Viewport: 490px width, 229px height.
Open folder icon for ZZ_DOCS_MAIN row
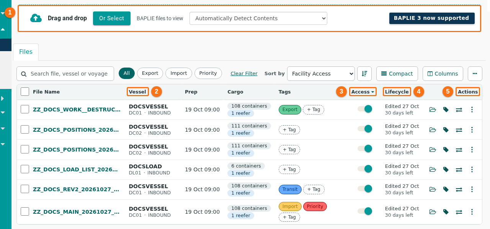(x=433, y=212)
